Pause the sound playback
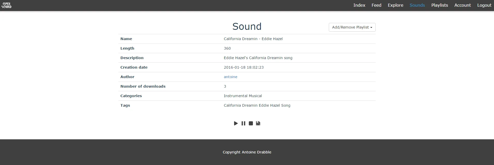Viewport: 494px width, 165px height. pos(243,123)
